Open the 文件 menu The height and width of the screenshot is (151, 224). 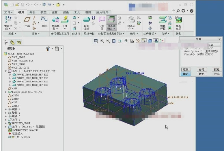click(x=8, y=12)
